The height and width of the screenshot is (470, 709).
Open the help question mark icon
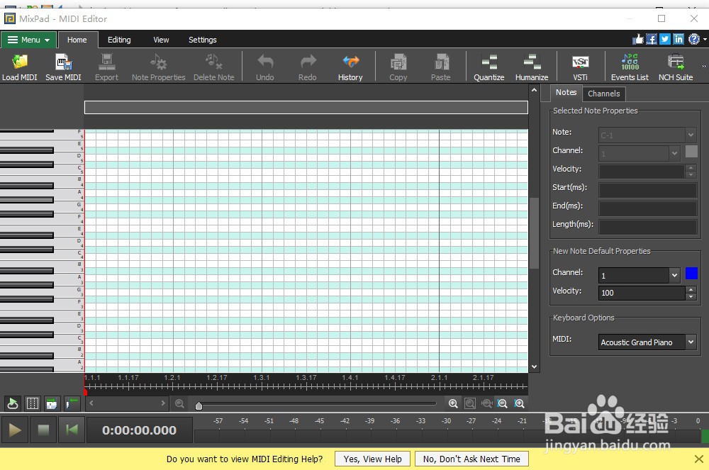[693, 39]
